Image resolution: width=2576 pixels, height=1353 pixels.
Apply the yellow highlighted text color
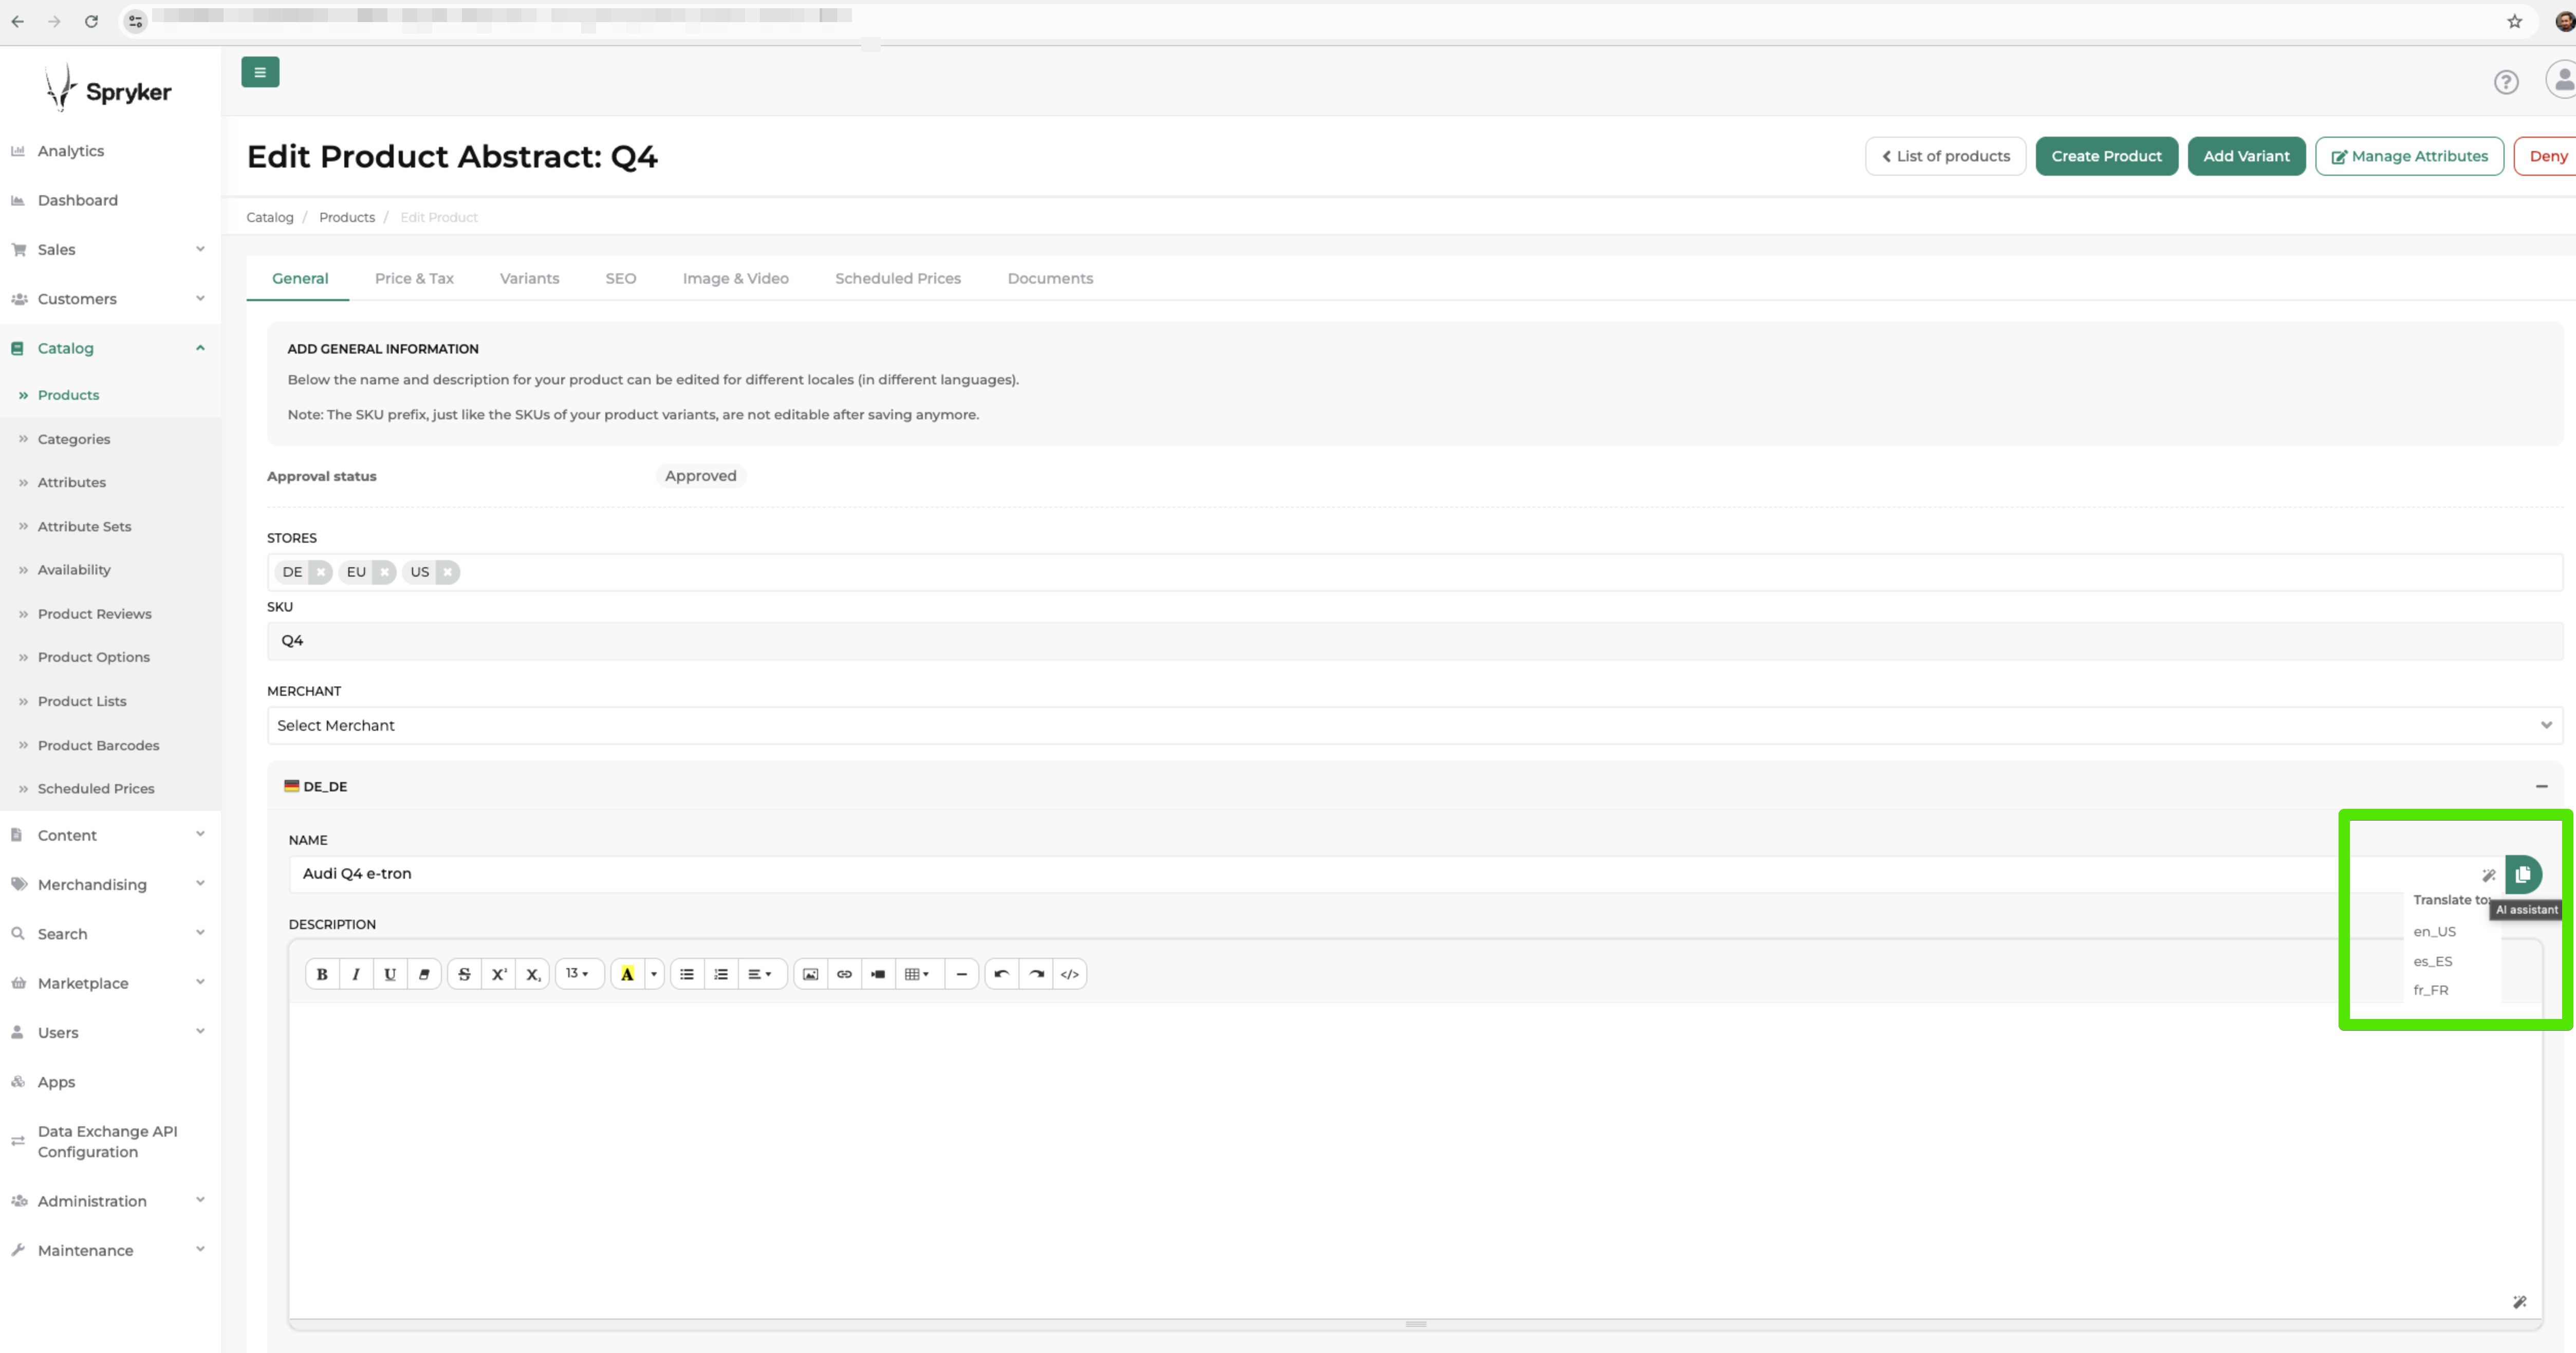[627, 974]
